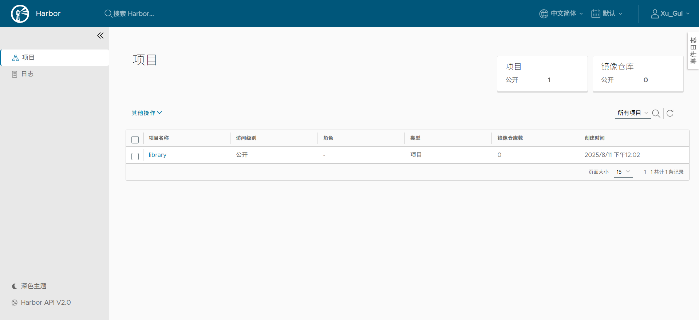Change page size dropdown showing 15
The height and width of the screenshot is (320, 699).
click(623, 172)
